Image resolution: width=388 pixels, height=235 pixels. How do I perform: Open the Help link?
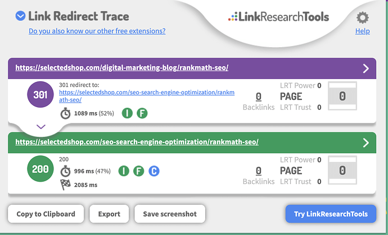coord(363,31)
